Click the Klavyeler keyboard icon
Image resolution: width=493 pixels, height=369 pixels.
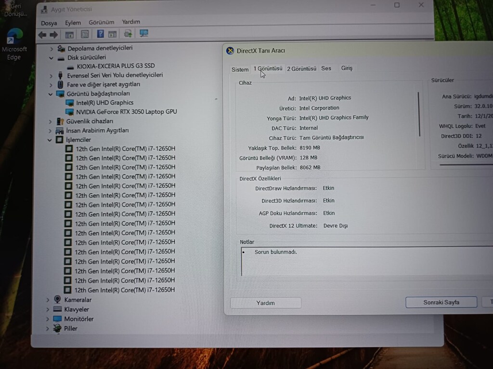point(57,309)
